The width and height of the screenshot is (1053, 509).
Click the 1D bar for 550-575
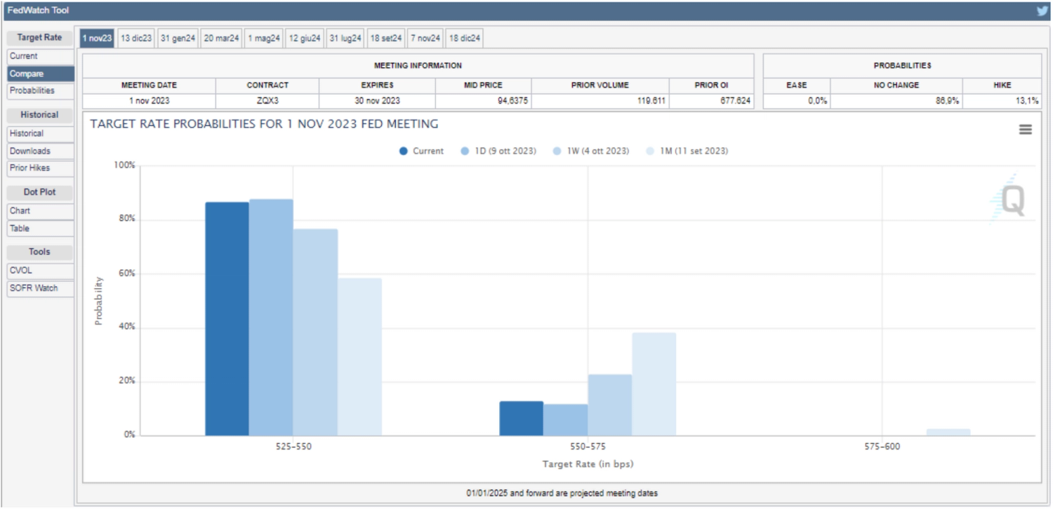coord(565,420)
